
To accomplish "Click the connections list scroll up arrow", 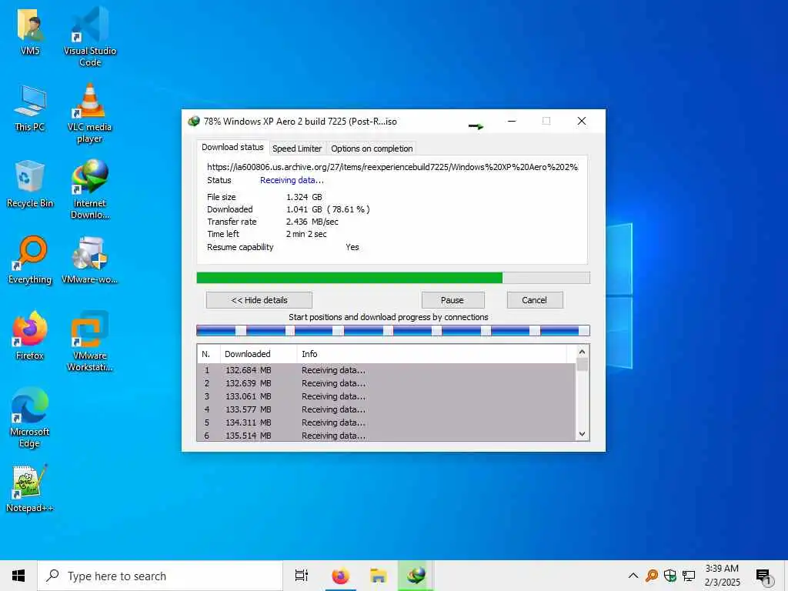I will [x=582, y=352].
